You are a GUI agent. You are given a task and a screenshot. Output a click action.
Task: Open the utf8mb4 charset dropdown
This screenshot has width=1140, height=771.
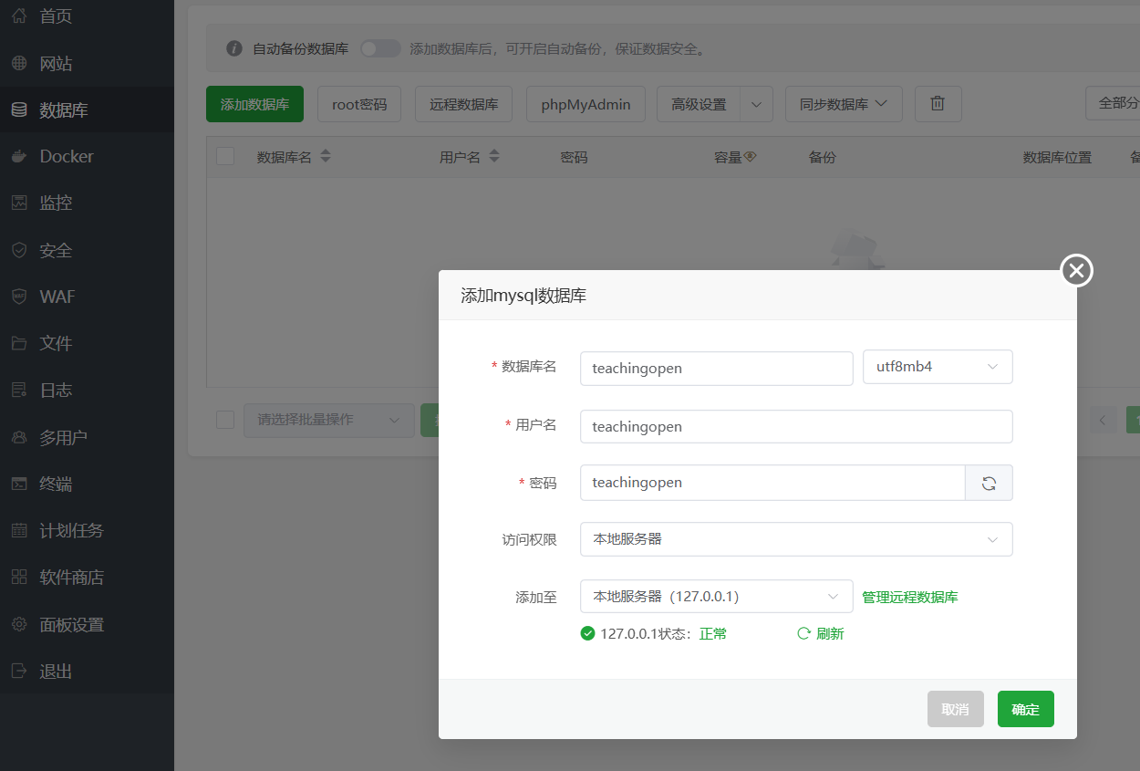pyautogui.click(x=938, y=368)
